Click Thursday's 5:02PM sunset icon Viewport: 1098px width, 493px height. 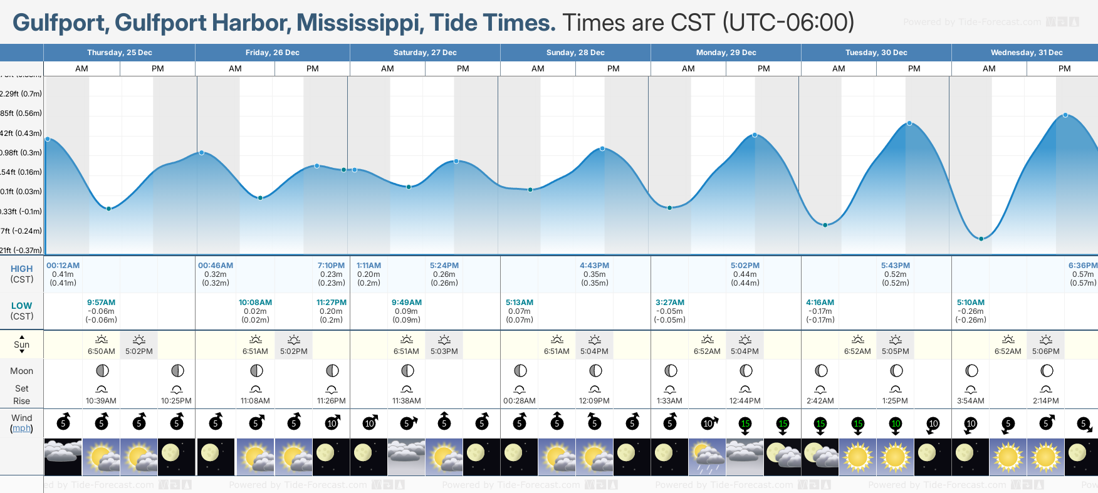(x=139, y=340)
